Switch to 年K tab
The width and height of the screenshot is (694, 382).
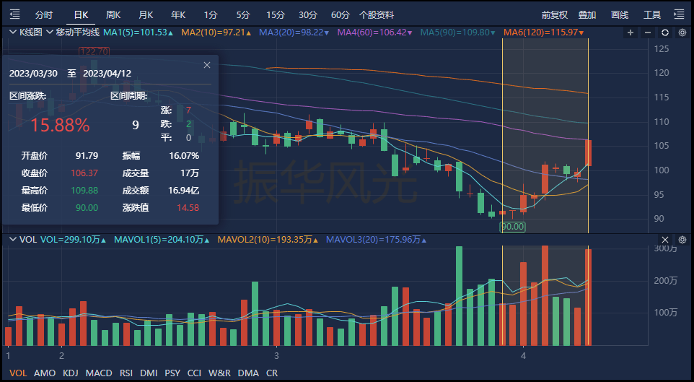[178, 15]
